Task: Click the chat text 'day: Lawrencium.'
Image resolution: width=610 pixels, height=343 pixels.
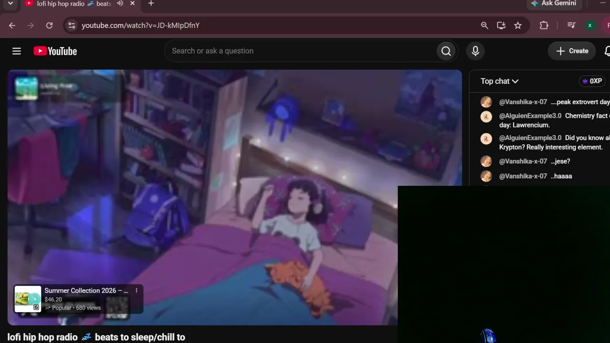Action: click(524, 125)
